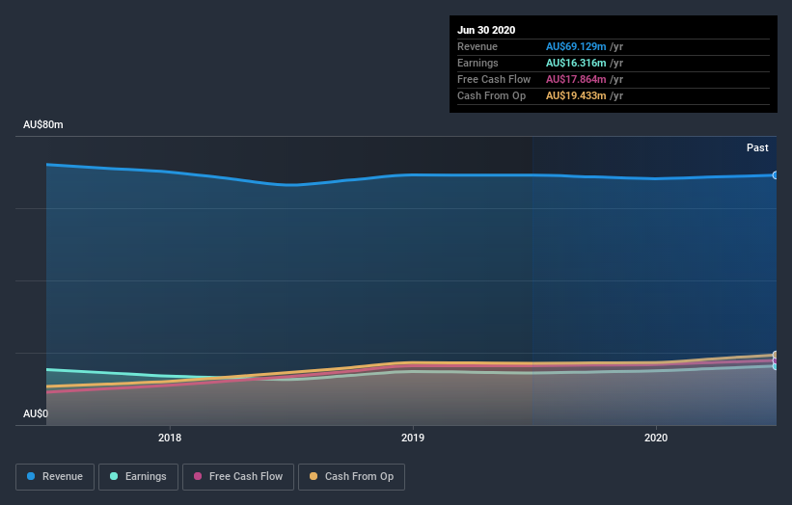Click the AU$80m y-axis label
This screenshot has height=505, width=792.
click(43, 124)
